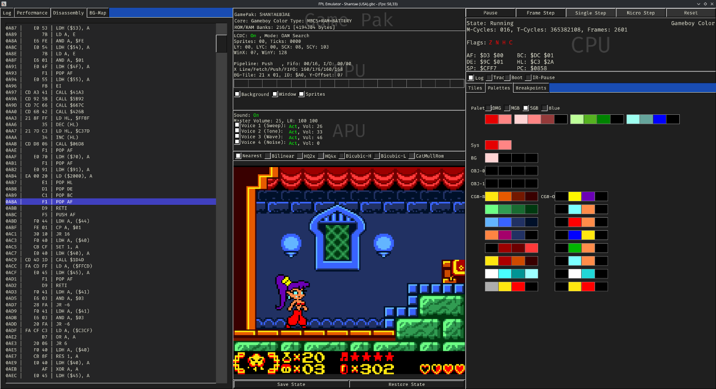The height and width of the screenshot is (389, 716).
Task: Select the Bicubic-H filter option
Action: (342, 156)
